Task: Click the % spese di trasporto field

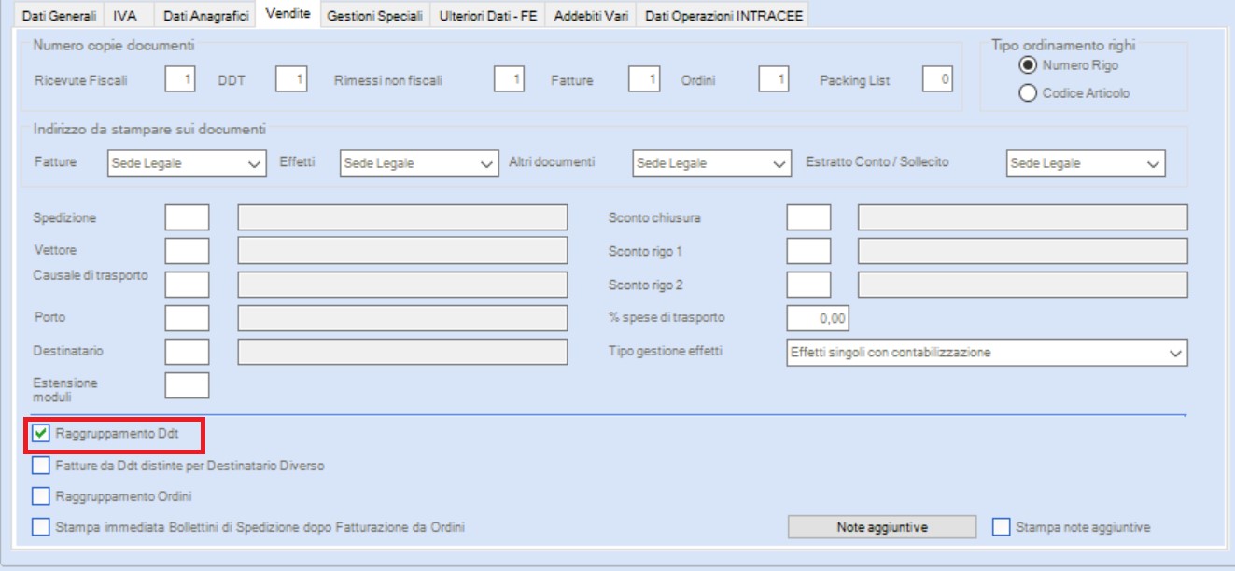Action: (x=818, y=318)
